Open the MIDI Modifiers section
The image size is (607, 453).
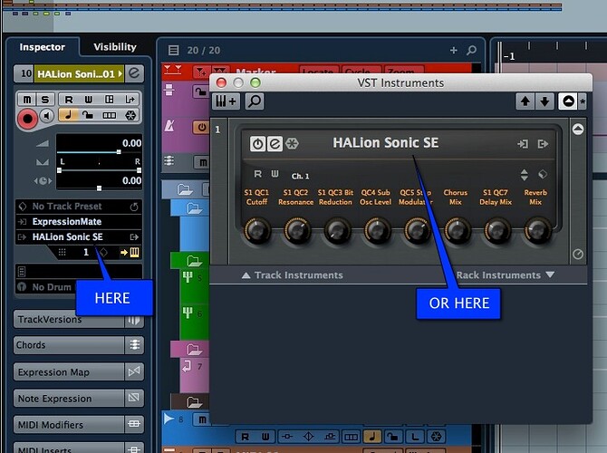pos(69,424)
